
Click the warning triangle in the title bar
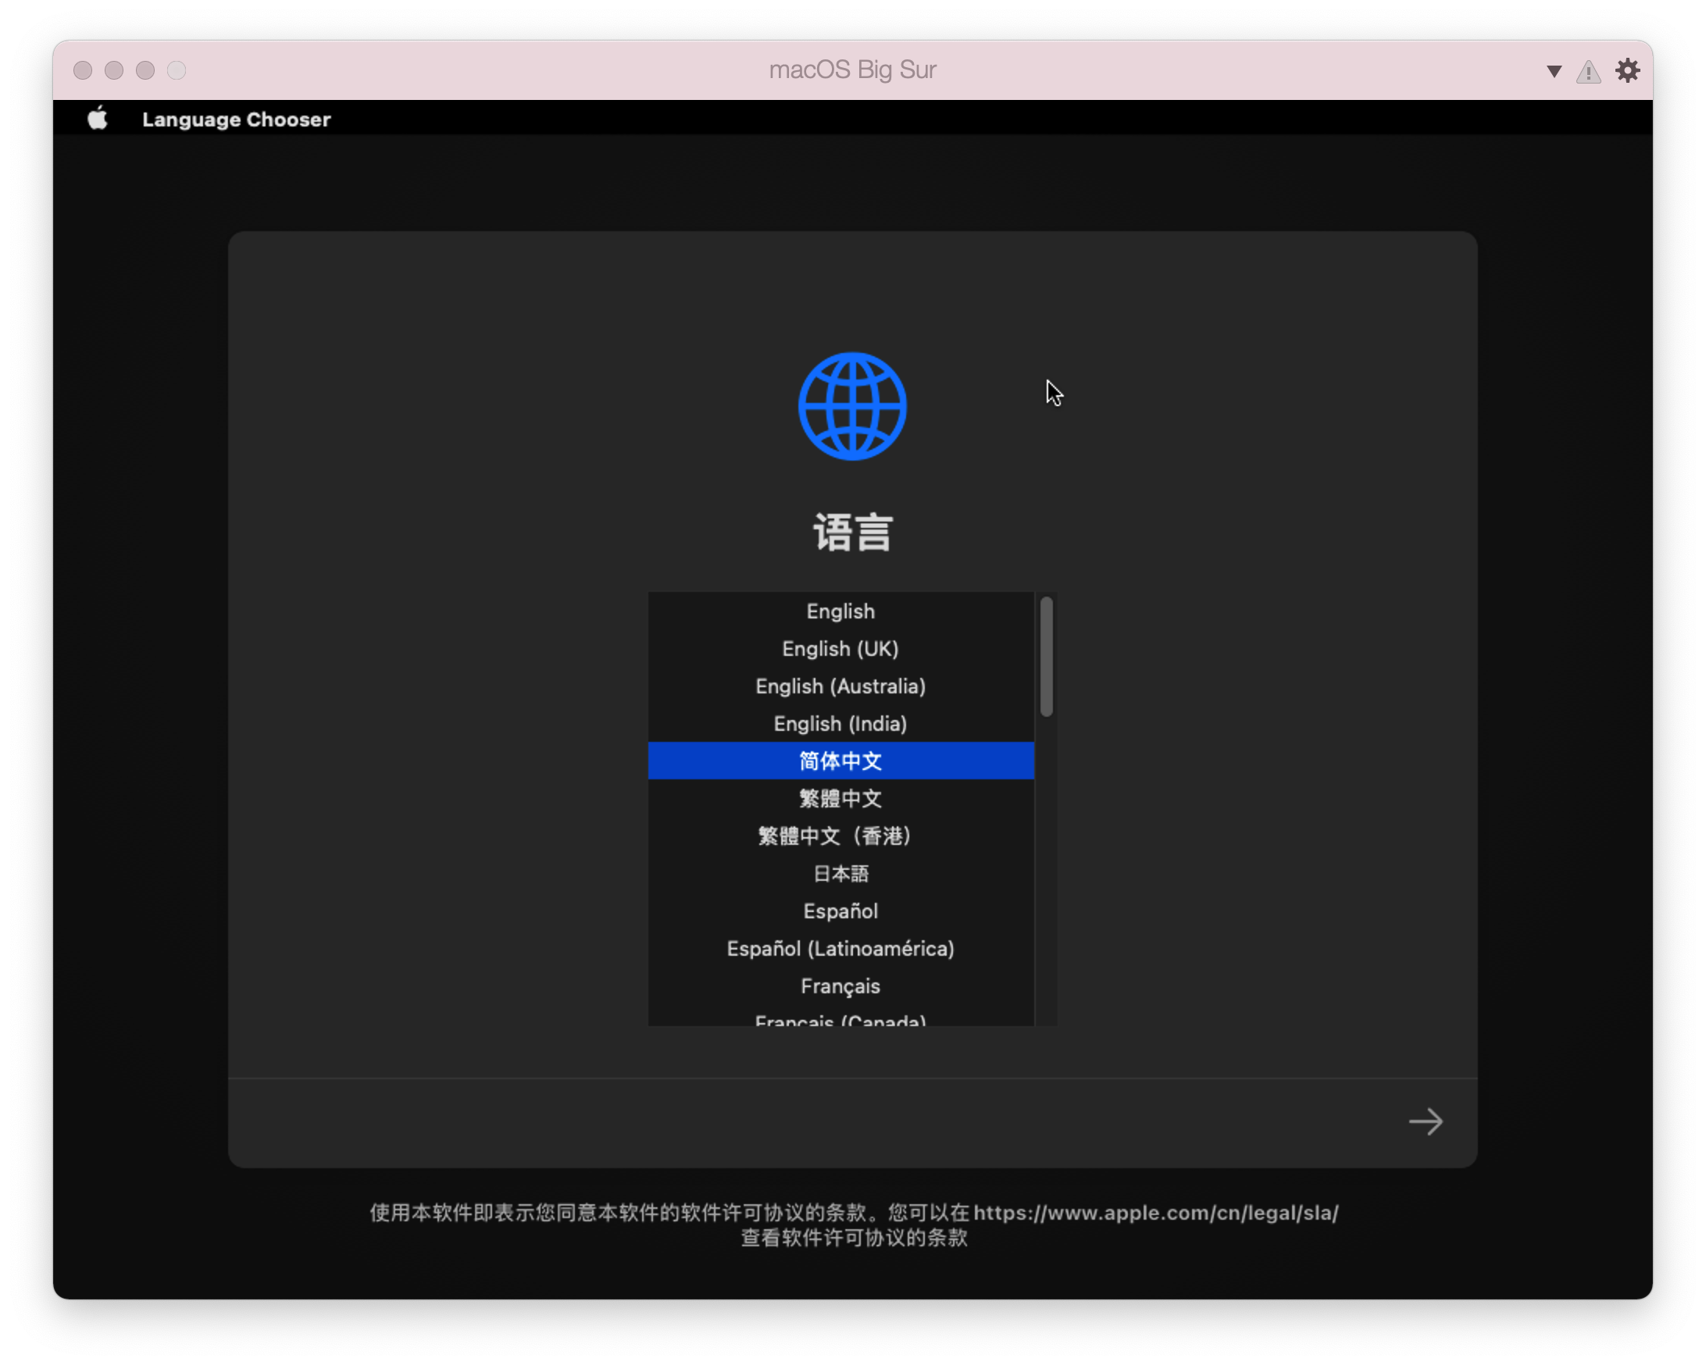pyautogui.click(x=1588, y=70)
